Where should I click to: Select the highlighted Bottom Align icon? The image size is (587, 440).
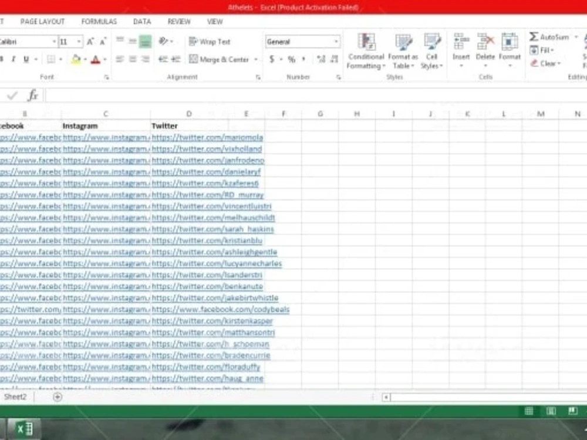(x=145, y=41)
